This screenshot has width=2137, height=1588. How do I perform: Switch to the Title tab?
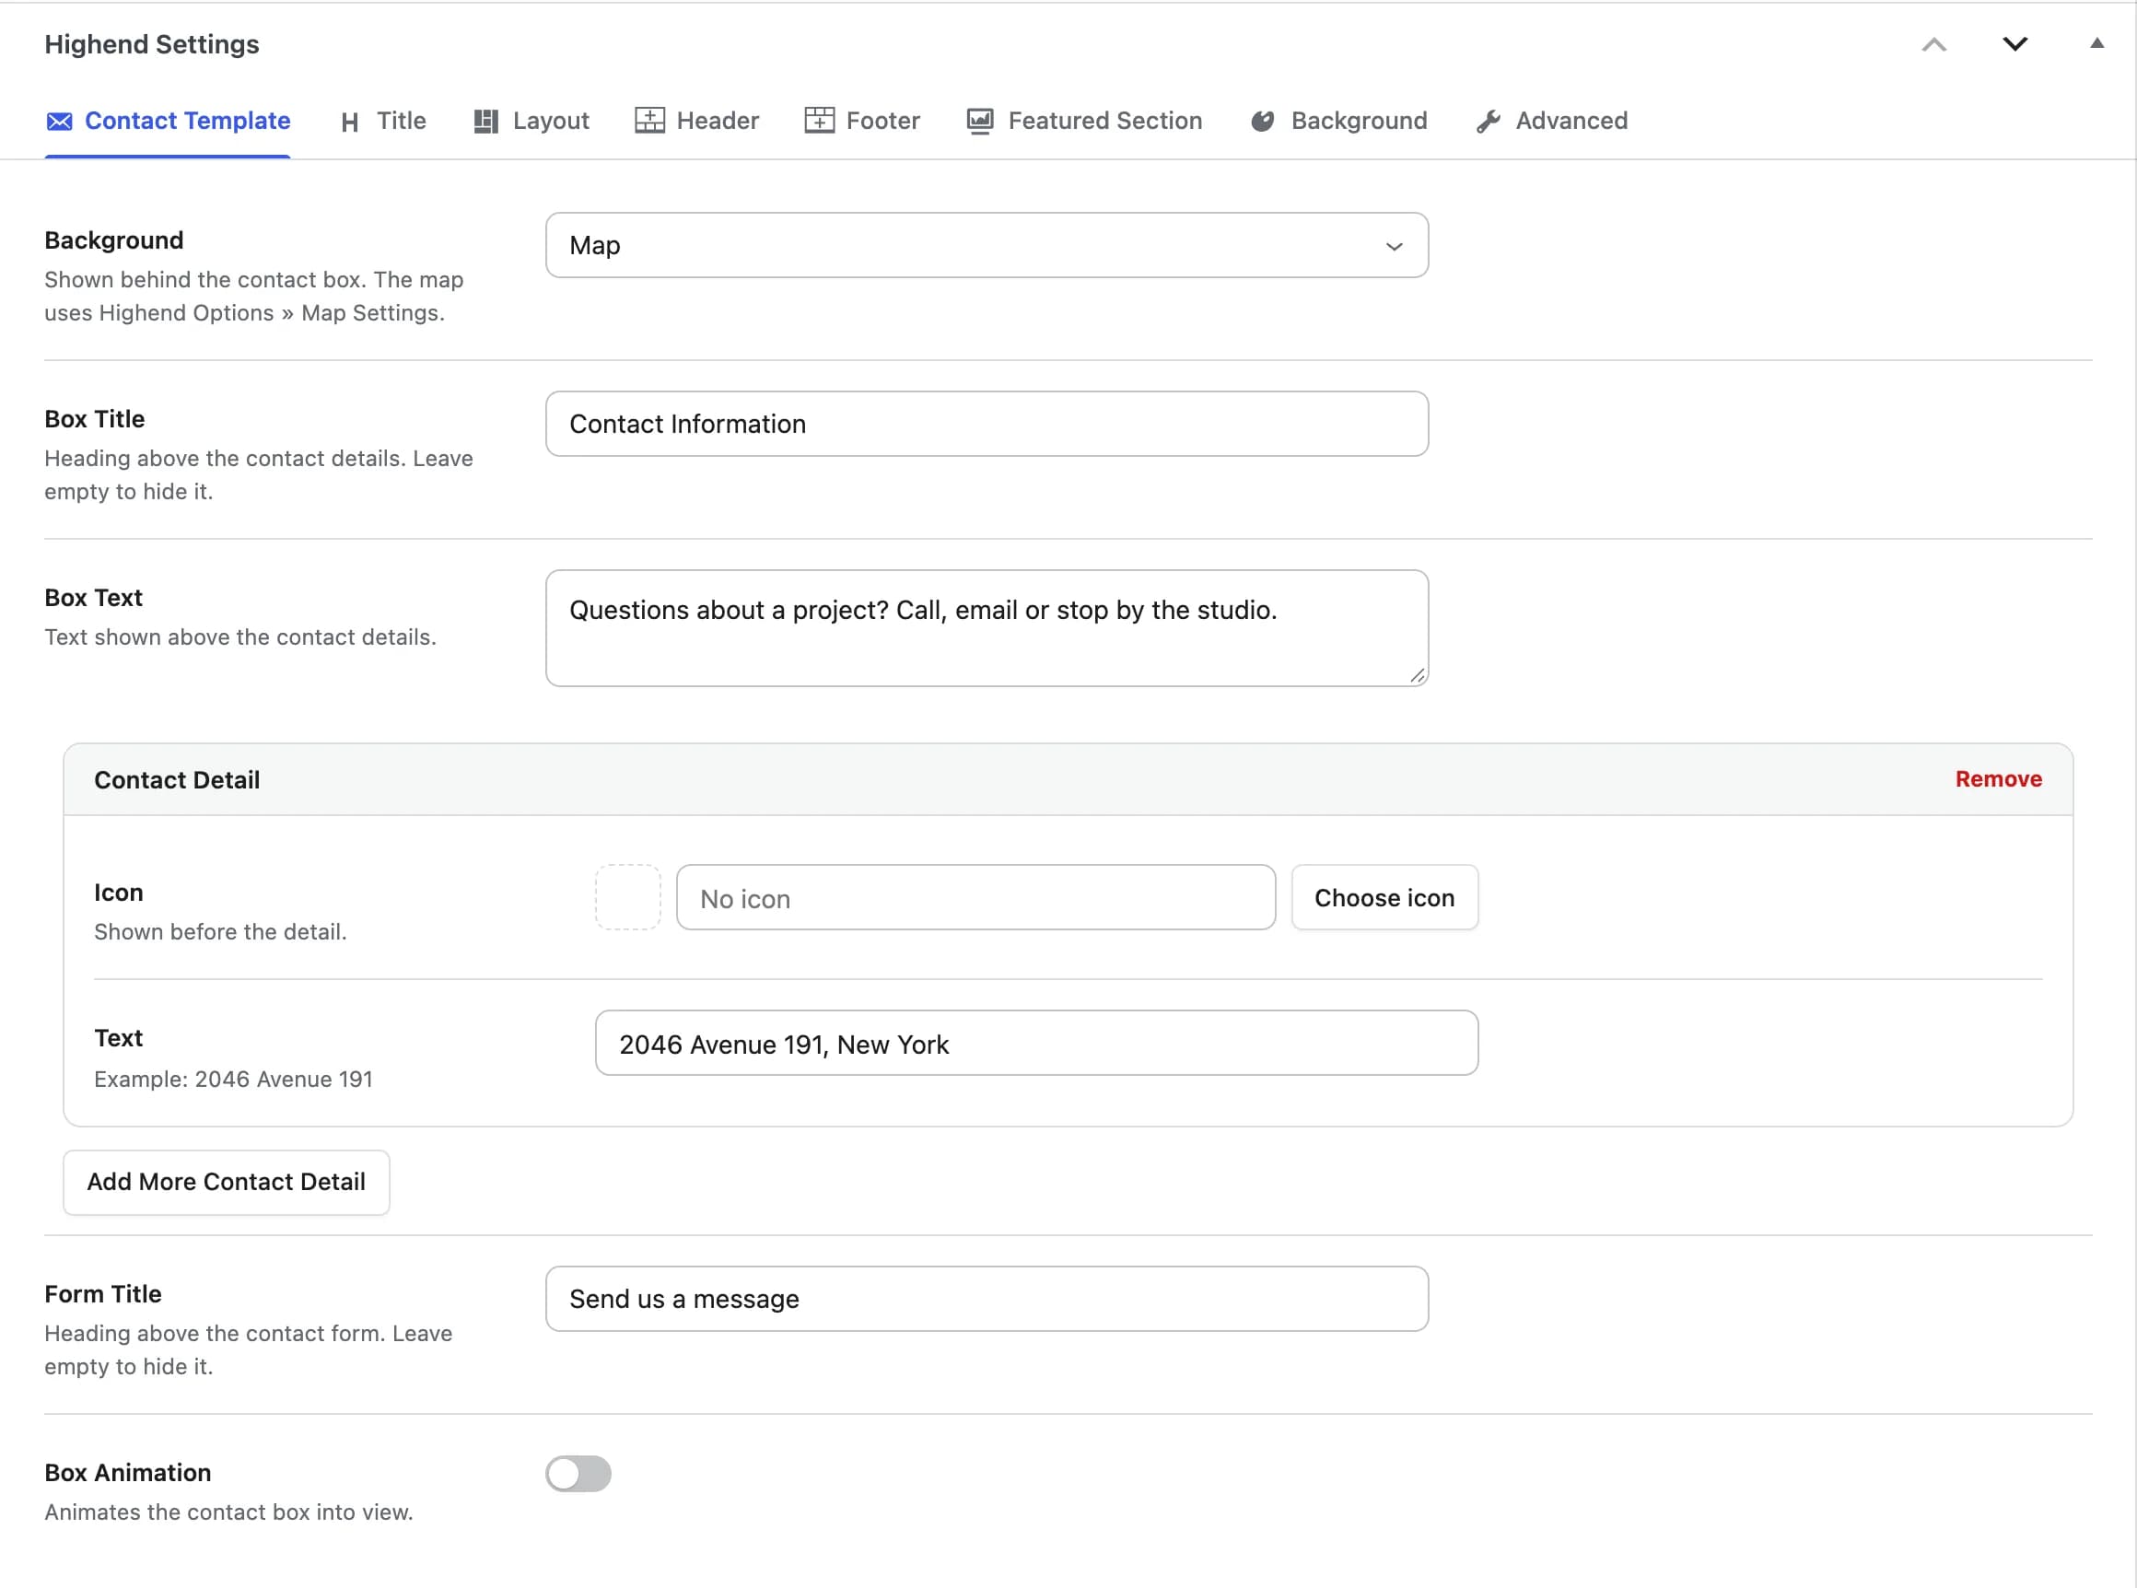pyautogui.click(x=383, y=121)
